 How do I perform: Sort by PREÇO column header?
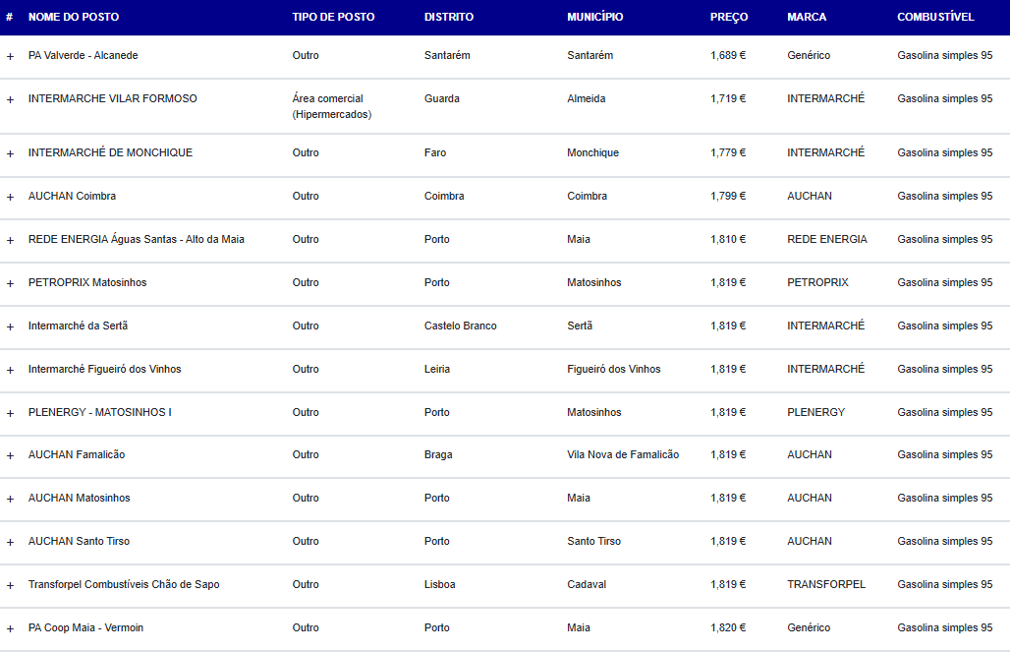(x=728, y=18)
